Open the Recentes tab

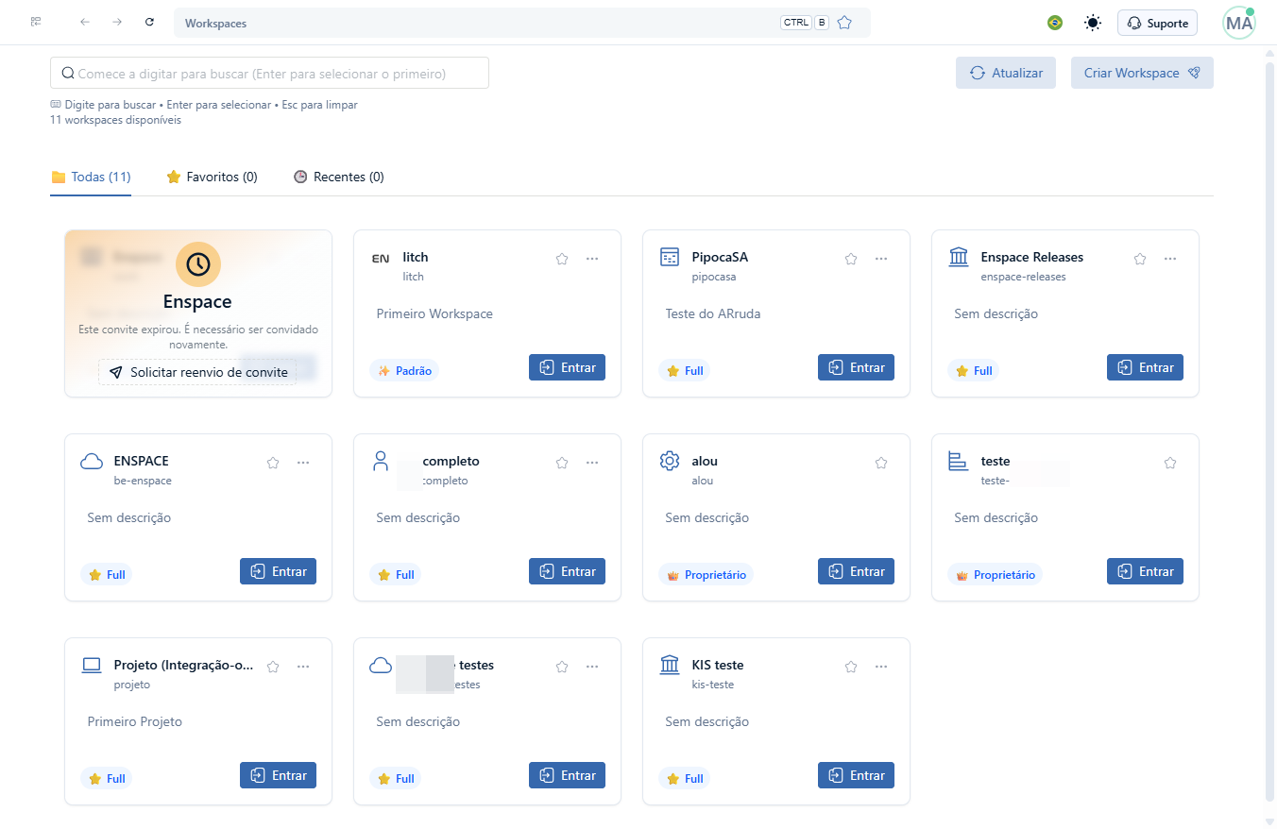point(339,177)
